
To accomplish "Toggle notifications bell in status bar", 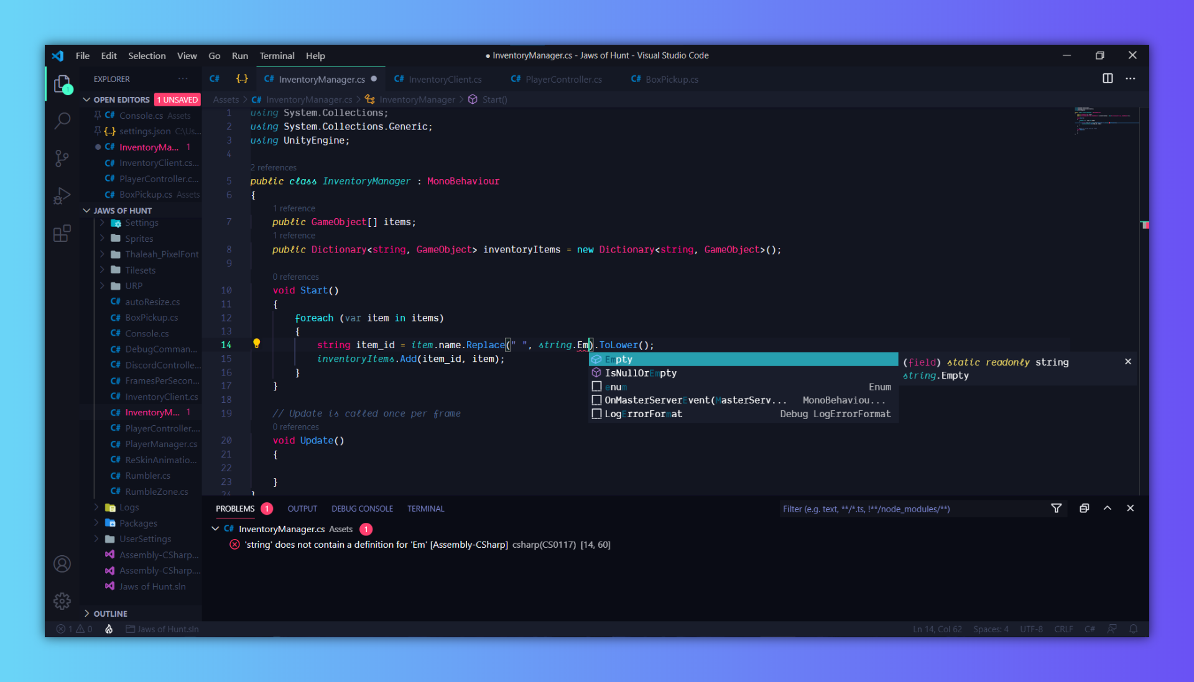I will point(1134,629).
